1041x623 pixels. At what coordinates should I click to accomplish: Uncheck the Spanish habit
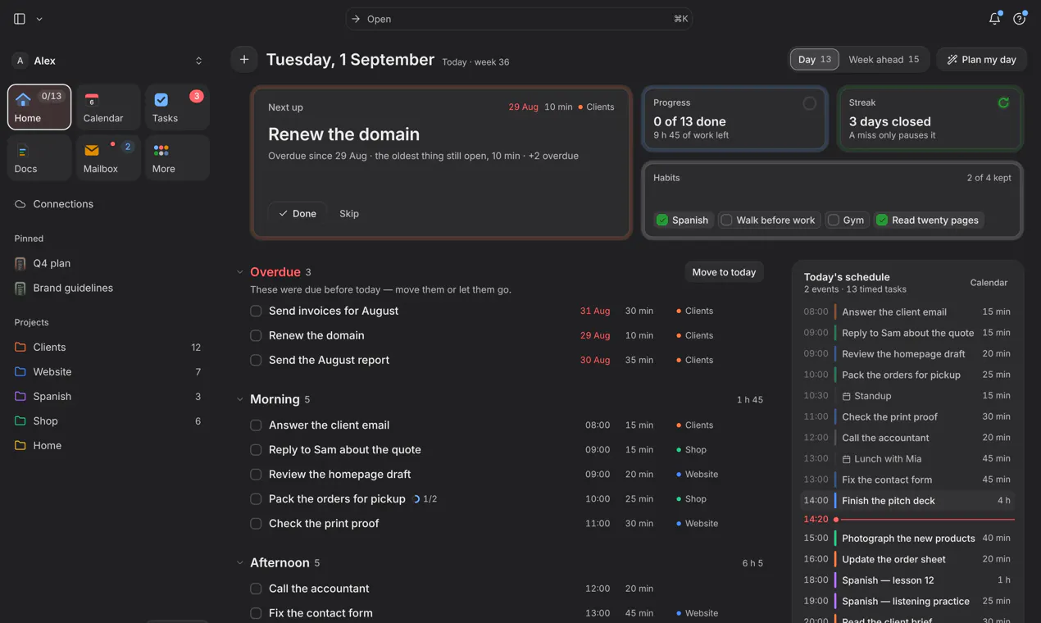pyautogui.click(x=682, y=220)
